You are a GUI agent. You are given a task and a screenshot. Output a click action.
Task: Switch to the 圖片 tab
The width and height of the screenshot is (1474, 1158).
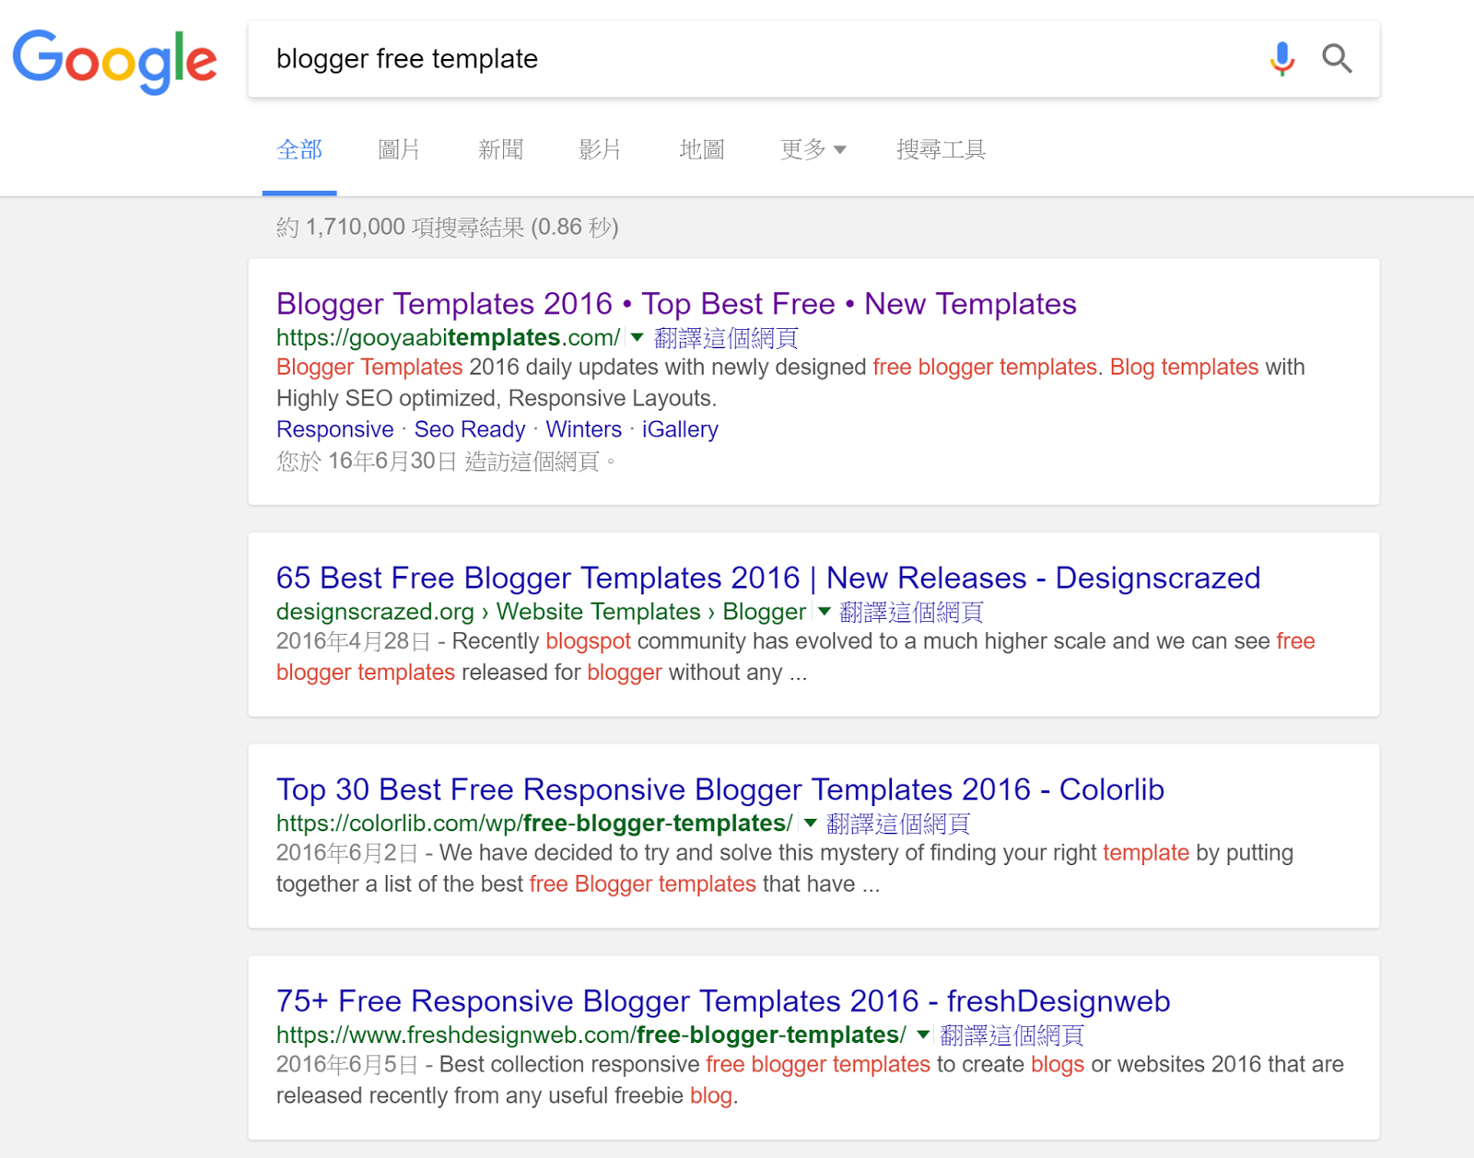click(399, 149)
